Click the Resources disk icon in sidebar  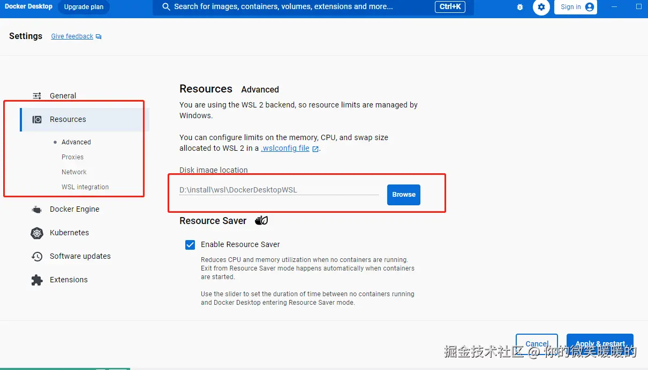point(37,119)
